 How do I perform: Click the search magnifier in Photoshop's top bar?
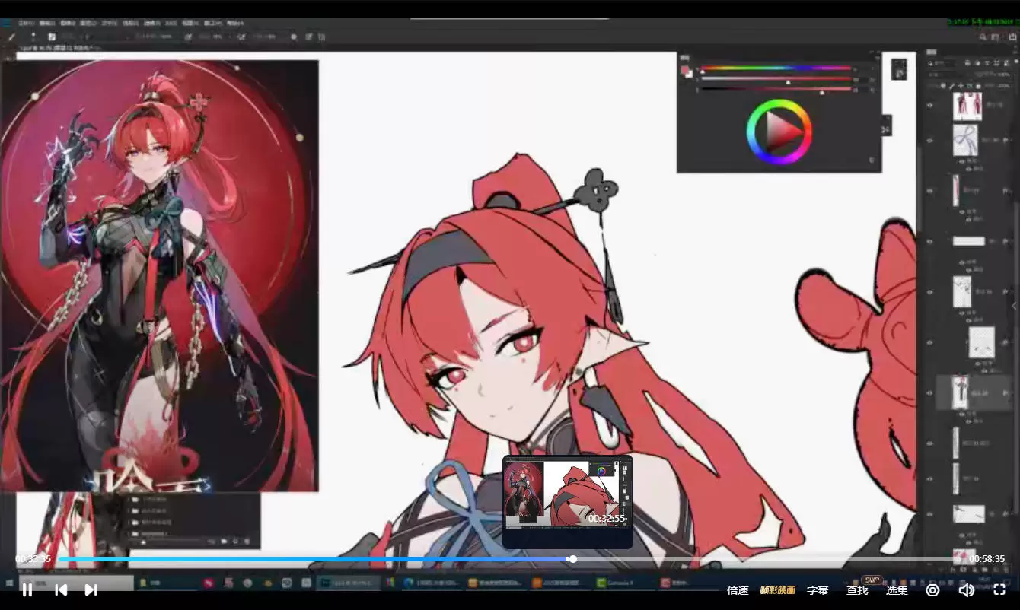point(983,37)
